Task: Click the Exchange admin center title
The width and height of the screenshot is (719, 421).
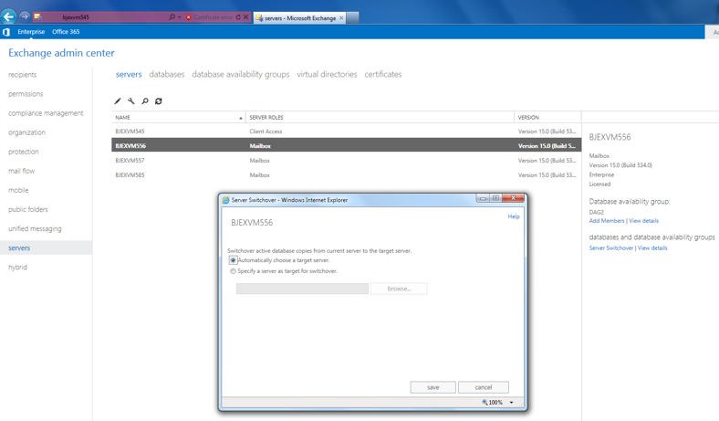Action: click(x=61, y=53)
